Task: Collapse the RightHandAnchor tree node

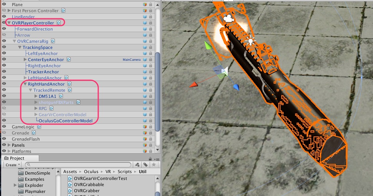Action: pyautogui.click(x=25, y=84)
